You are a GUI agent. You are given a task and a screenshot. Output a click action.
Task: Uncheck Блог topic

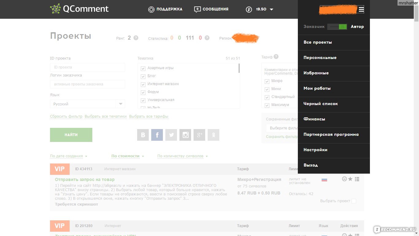point(143,76)
